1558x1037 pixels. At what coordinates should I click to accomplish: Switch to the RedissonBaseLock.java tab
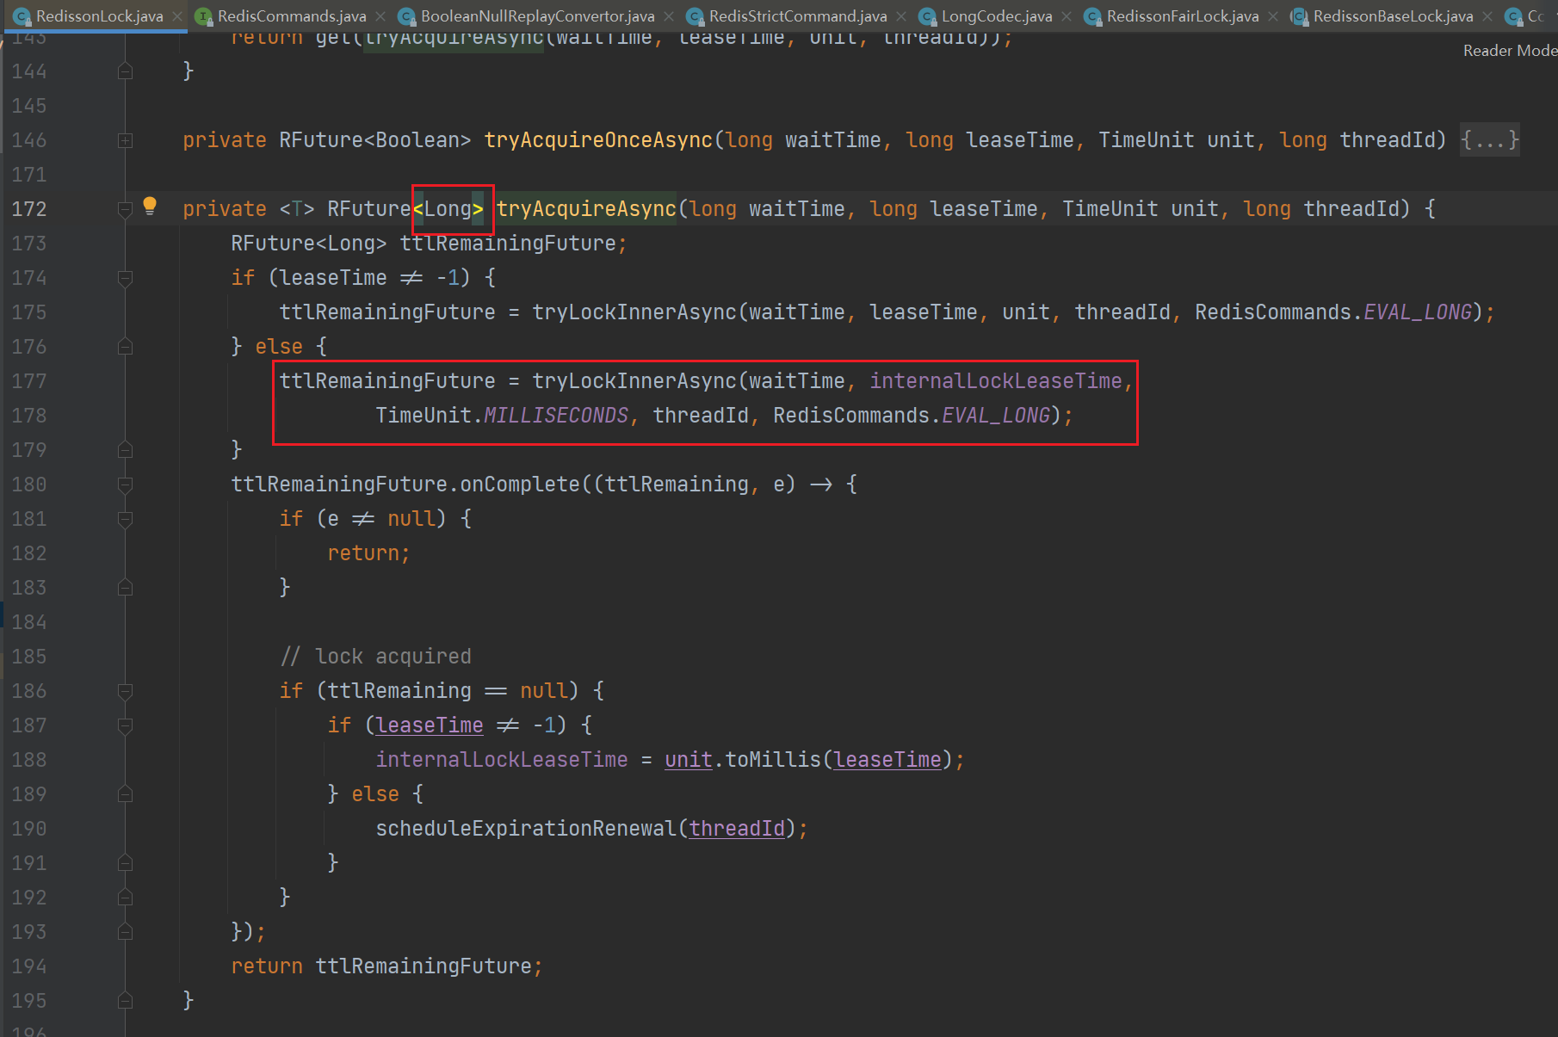click(x=1392, y=16)
